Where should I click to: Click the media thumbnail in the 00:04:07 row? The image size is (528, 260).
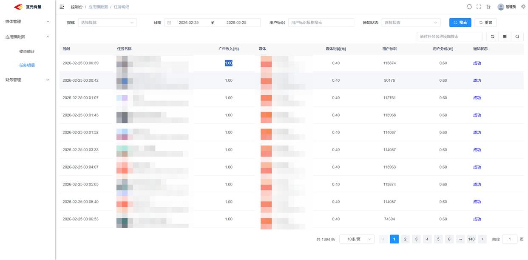tap(266, 168)
